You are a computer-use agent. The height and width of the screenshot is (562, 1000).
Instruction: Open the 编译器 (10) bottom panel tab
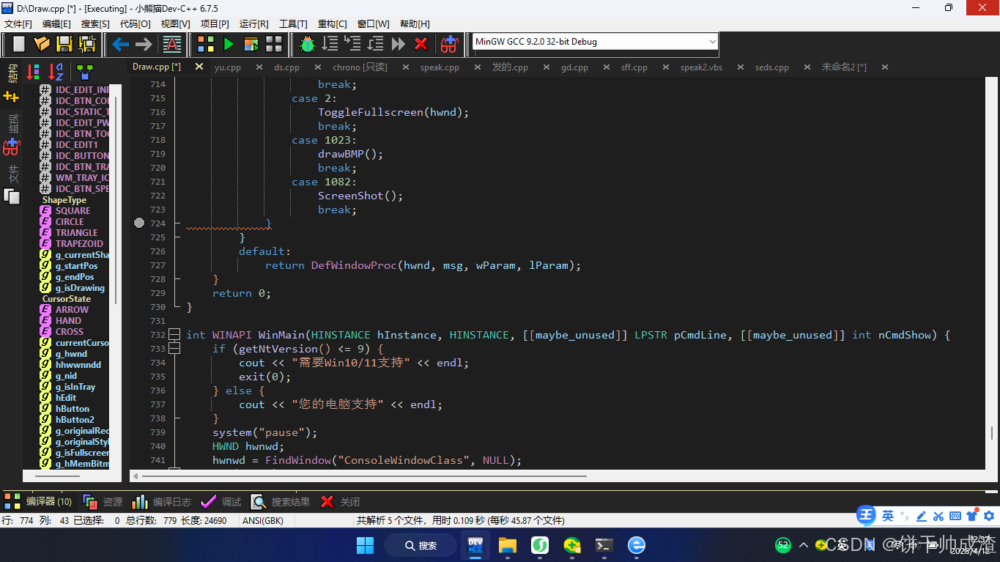coord(38,502)
